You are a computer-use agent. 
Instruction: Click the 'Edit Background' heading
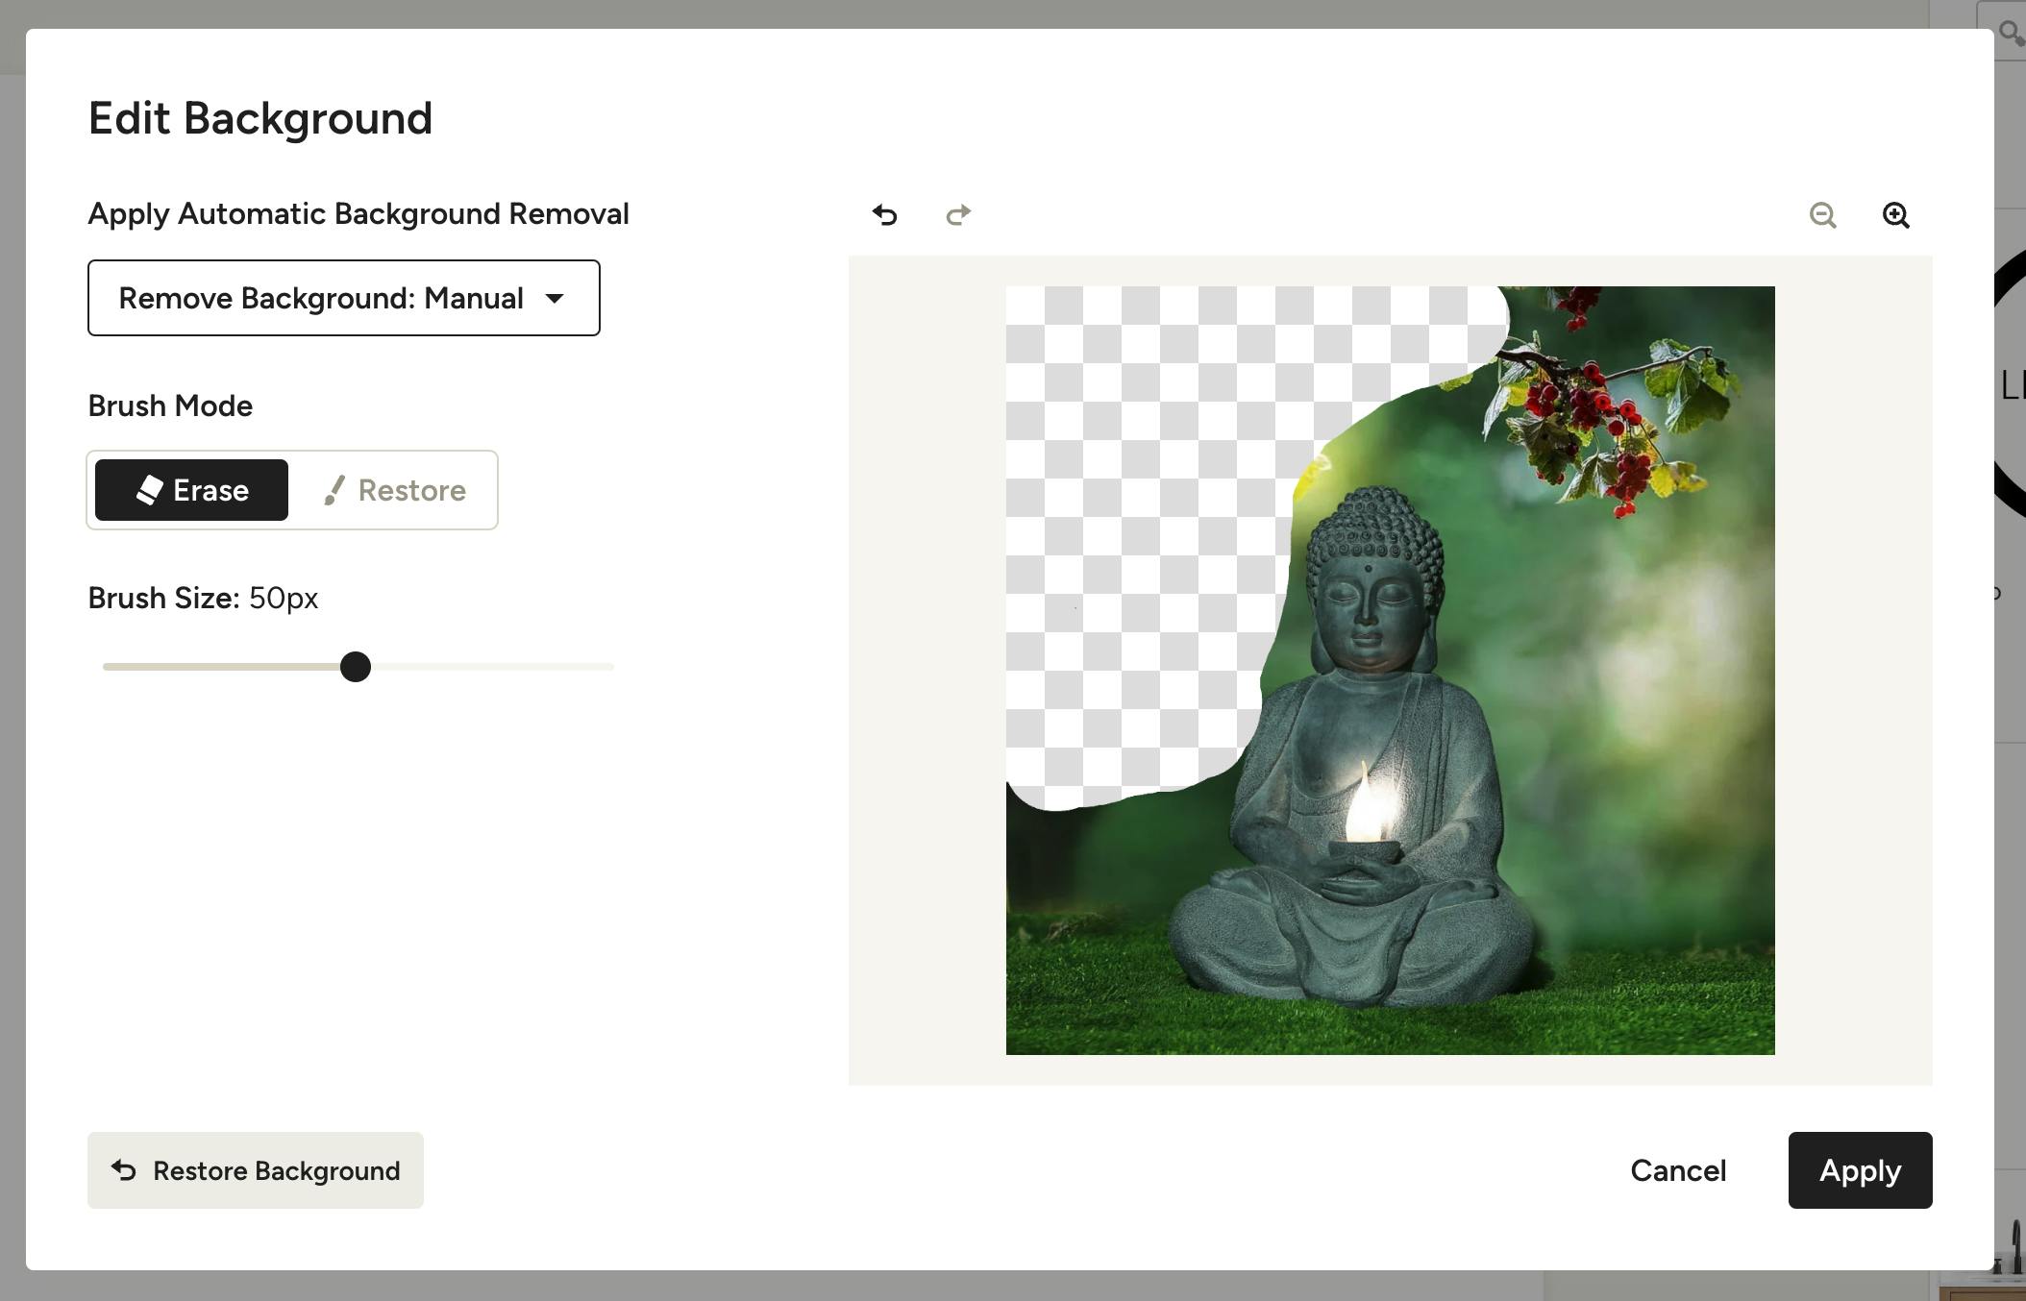[260, 119]
